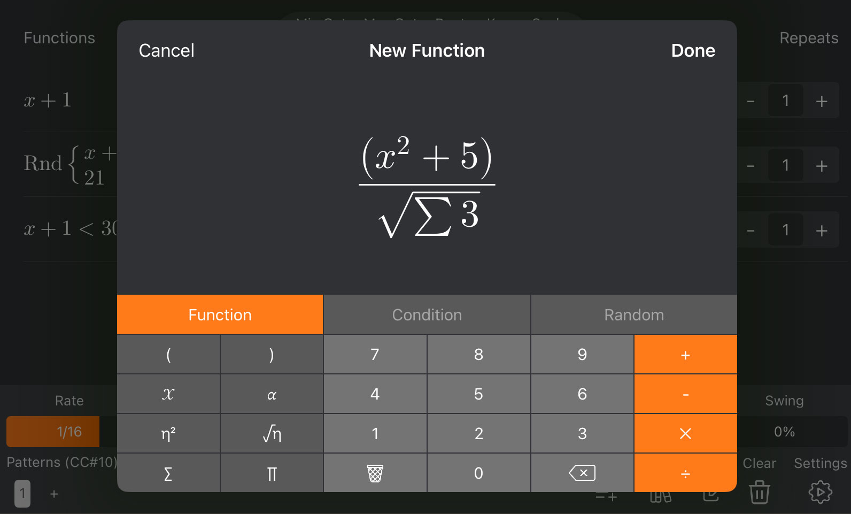Image resolution: width=851 pixels, height=514 pixels.
Task: Insert the alpha variable
Action: pyautogui.click(x=272, y=394)
